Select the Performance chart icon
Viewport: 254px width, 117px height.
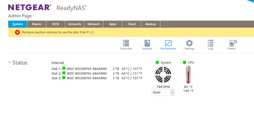168,43
